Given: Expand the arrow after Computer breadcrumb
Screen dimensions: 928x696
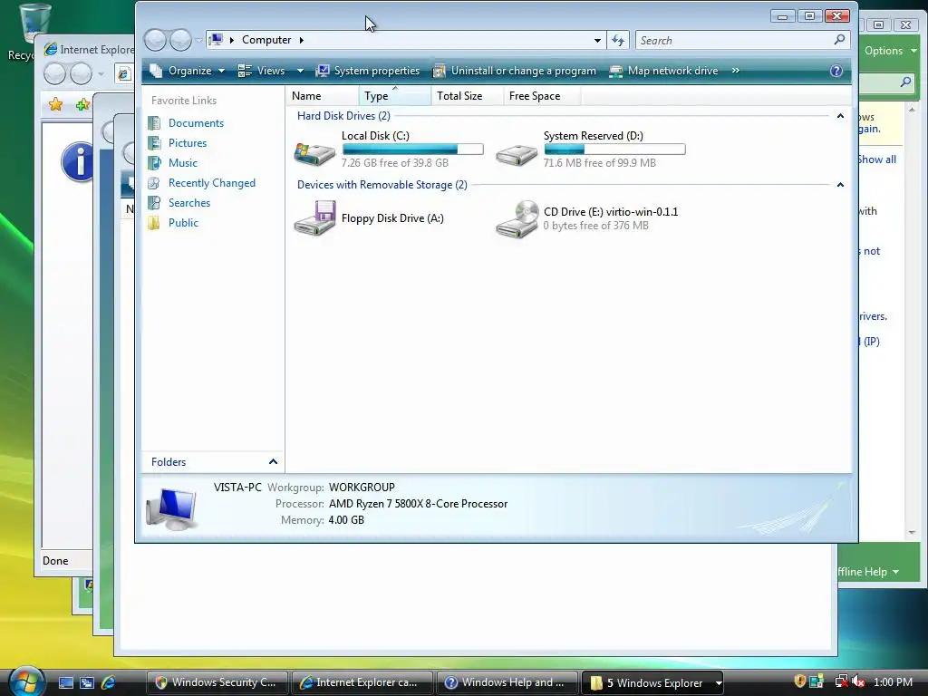Looking at the screenshot, I should pos(301,40).
